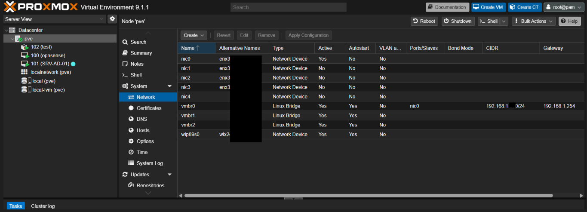This screenshot has width=587, height=212.
Task: Select the pve node
Action: click(28, 39)
